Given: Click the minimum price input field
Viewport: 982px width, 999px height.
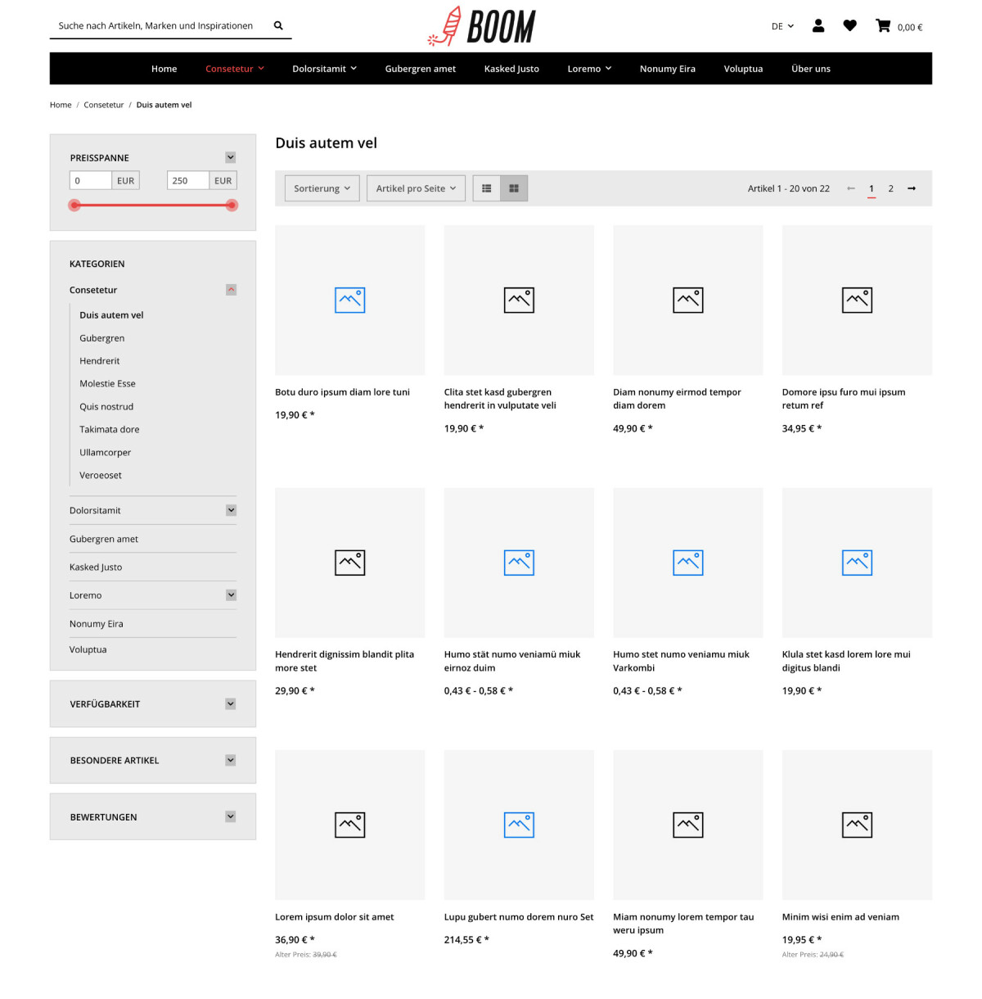Looking at the screenshot, I should (x=91, y=180).
